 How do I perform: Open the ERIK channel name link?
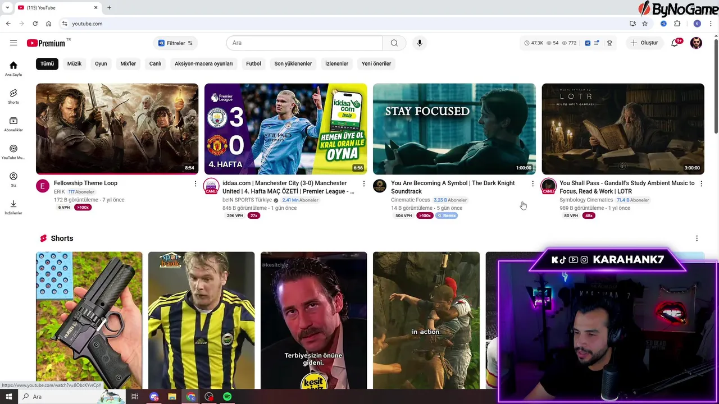(x=60, y=192)
